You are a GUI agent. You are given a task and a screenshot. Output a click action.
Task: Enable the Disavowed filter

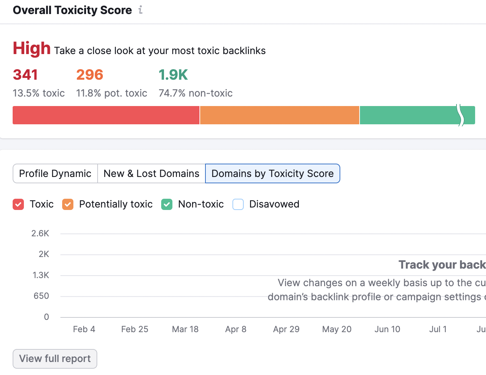[x=238, y=204]
